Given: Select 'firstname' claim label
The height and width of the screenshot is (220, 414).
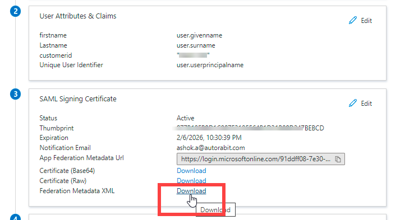Looking at the screenshot, I should coord(53,35).
